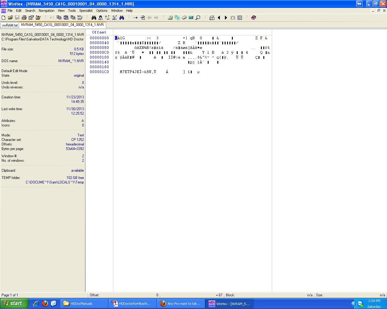Click the Offset column header

click(99, 32)
